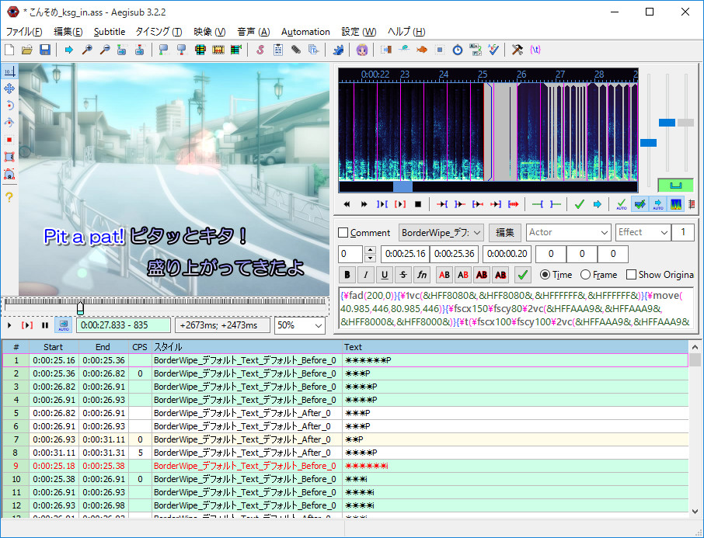
Task: Select Rotate on Z axis tool
Action: [x=9, y=106]
